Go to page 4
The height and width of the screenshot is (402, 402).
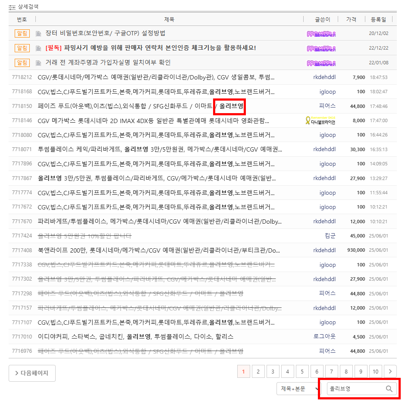(x=287, y=371)
